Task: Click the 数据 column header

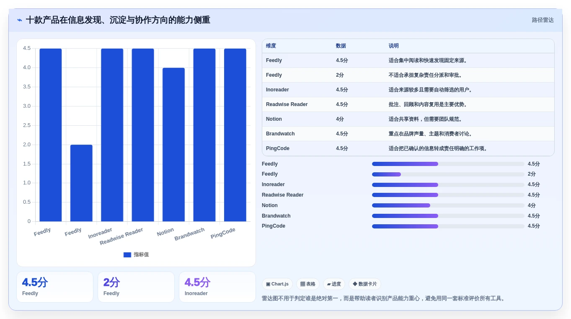Action: pos(341,46)
